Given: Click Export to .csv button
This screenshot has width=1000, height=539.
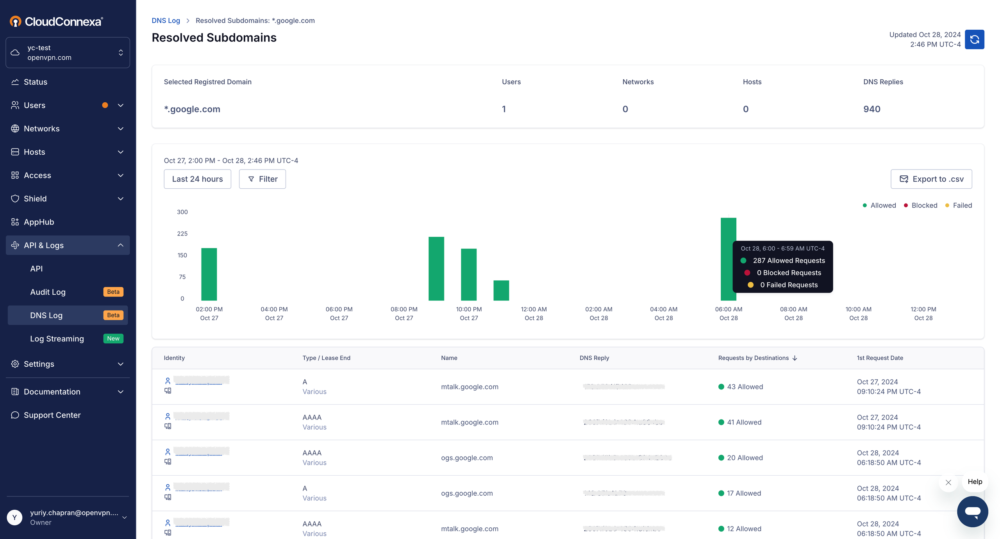Looking at the screenshot, I should pyautogui.click(x=931, y=179).
